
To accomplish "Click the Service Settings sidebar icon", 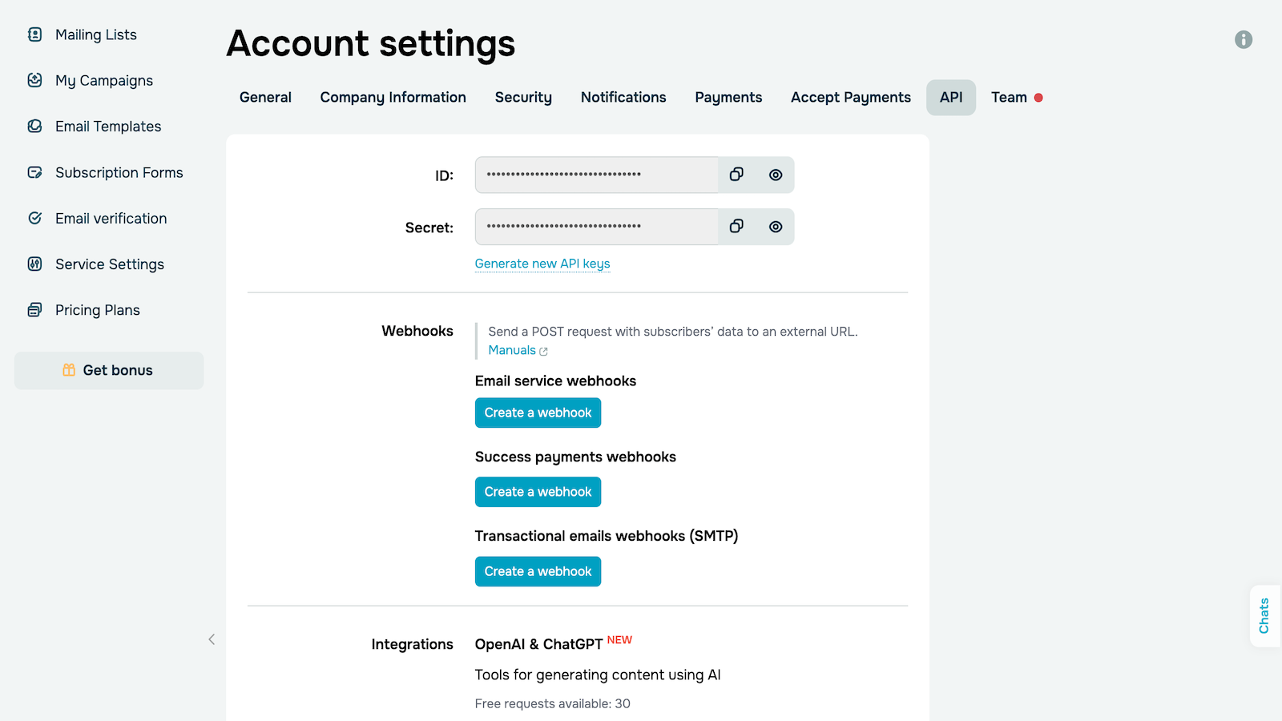I will (x=34, y=264).
